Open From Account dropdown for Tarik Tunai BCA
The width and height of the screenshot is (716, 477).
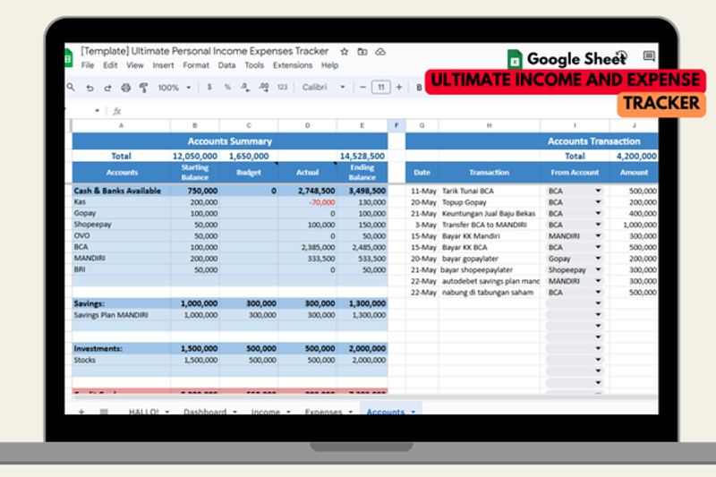coord(598,191)
